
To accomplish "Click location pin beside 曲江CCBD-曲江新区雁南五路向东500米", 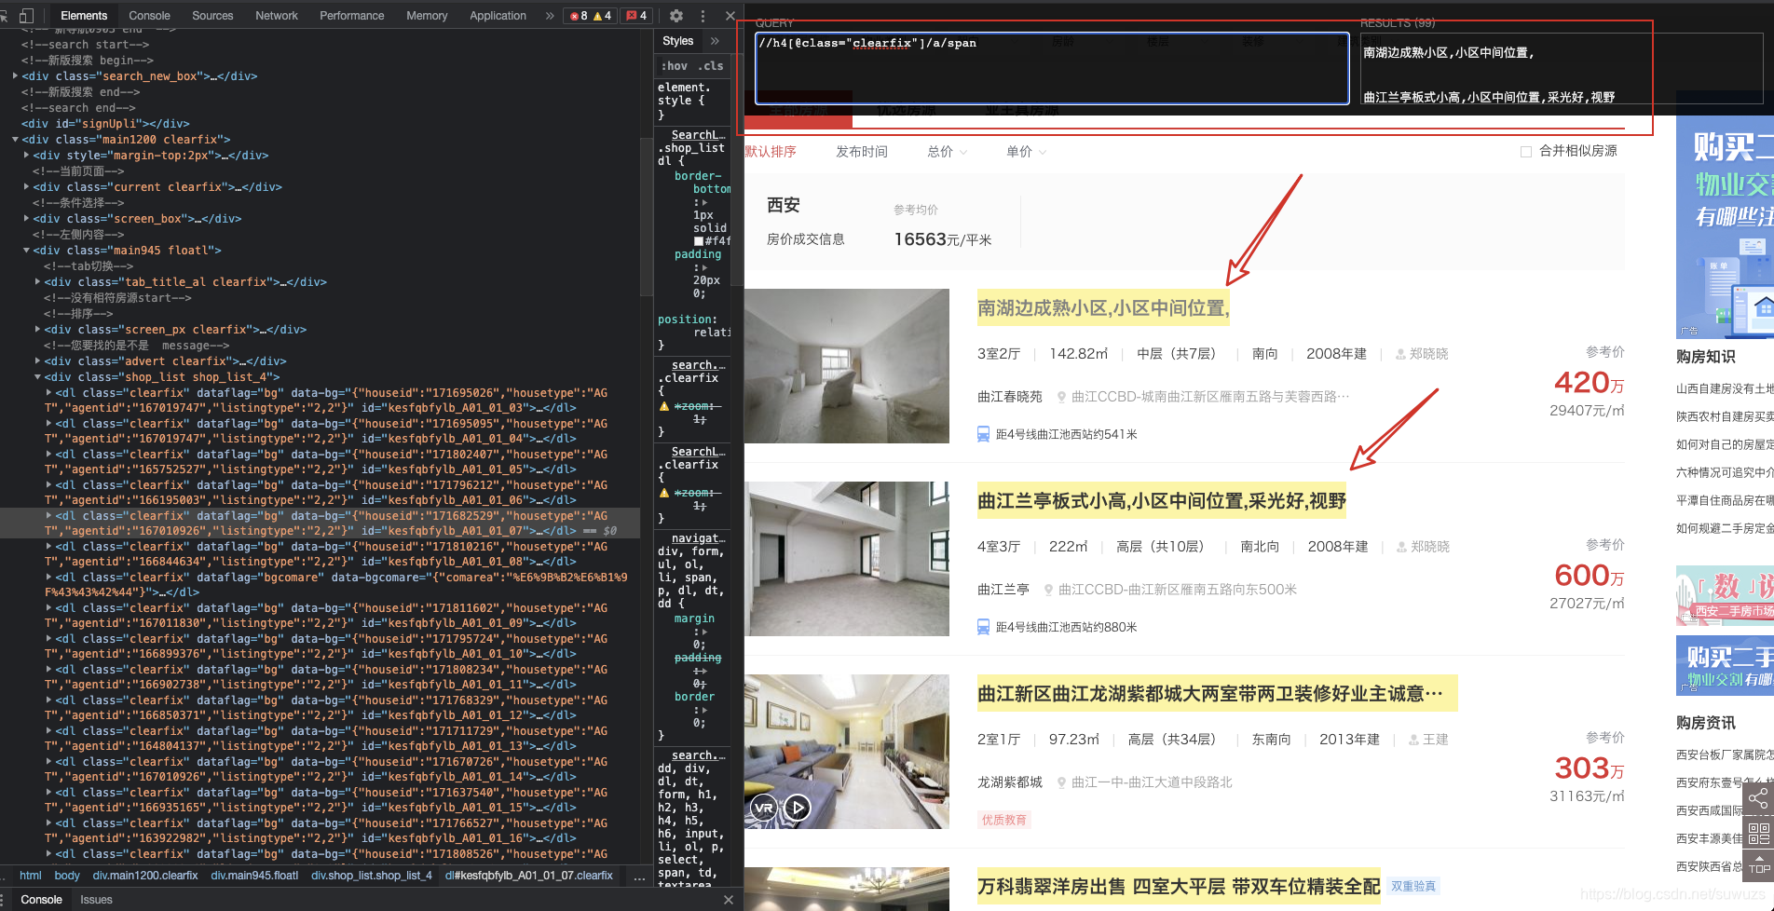I will [1048, 590].
